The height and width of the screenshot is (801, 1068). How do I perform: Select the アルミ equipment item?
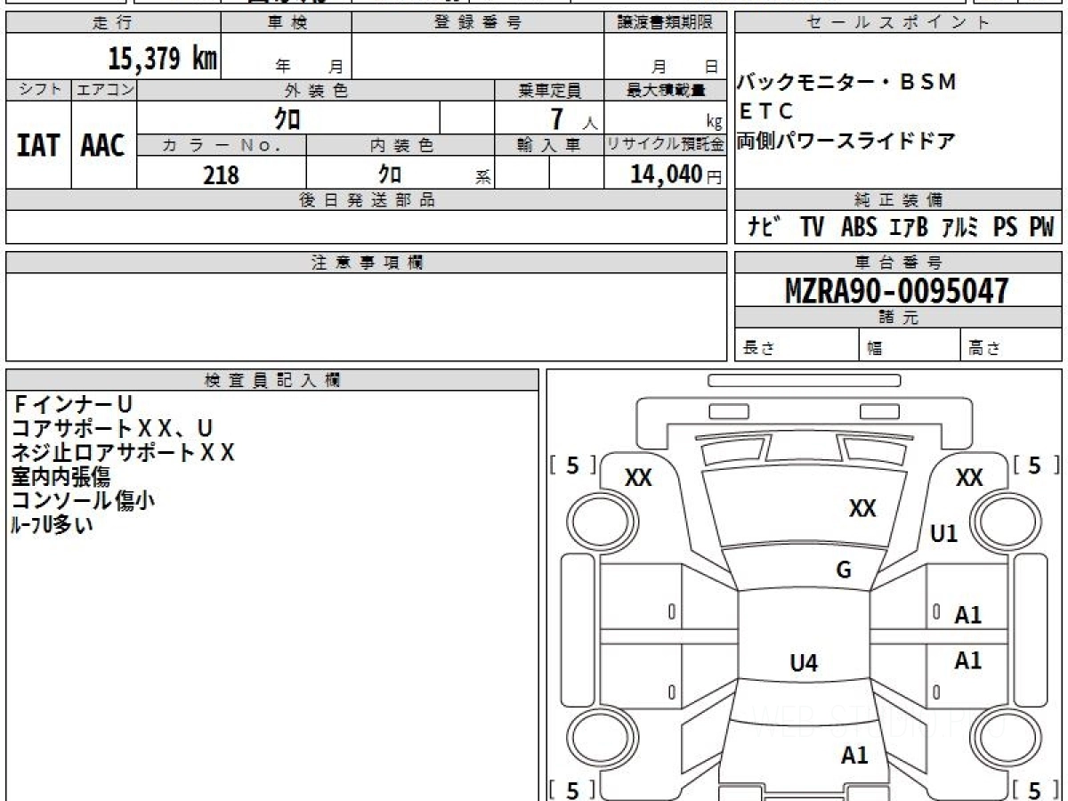(x=959, y=228)
